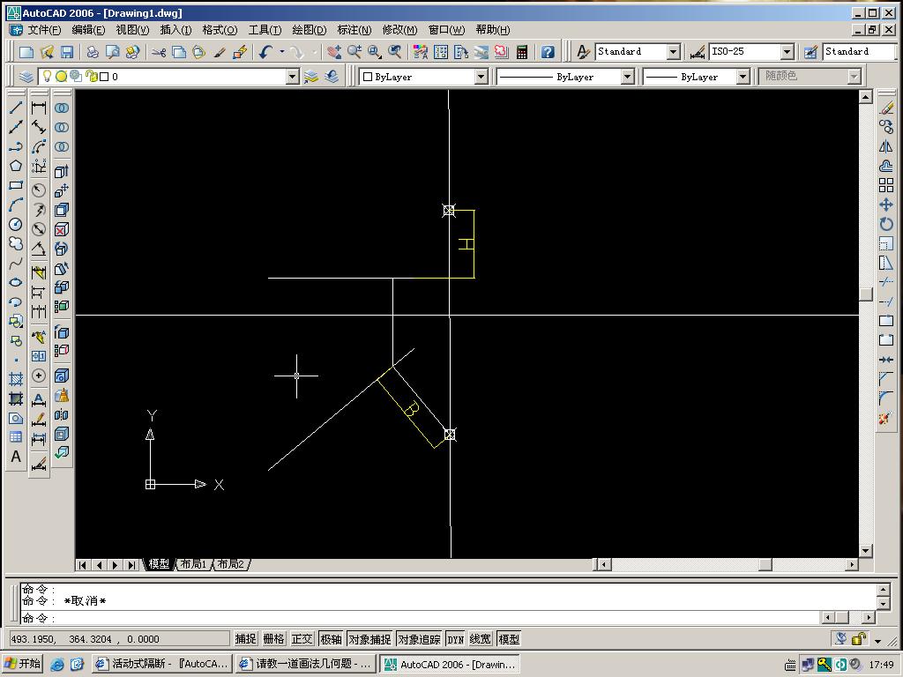Select the Mirror tool
This screenshot has width=903, height=677.
click(x=886, y=147)
